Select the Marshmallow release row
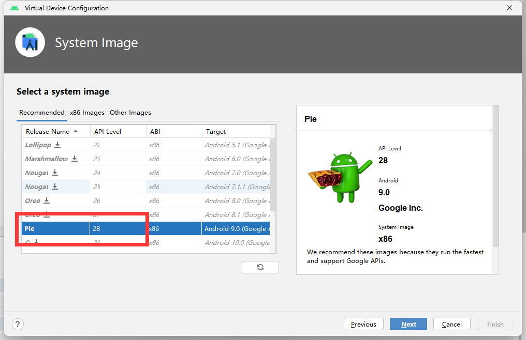This screenshot has width=526, height=340. tap(146, 159)
